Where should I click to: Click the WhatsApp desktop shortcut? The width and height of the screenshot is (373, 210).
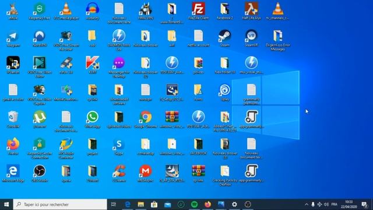[x=93, y=119]
